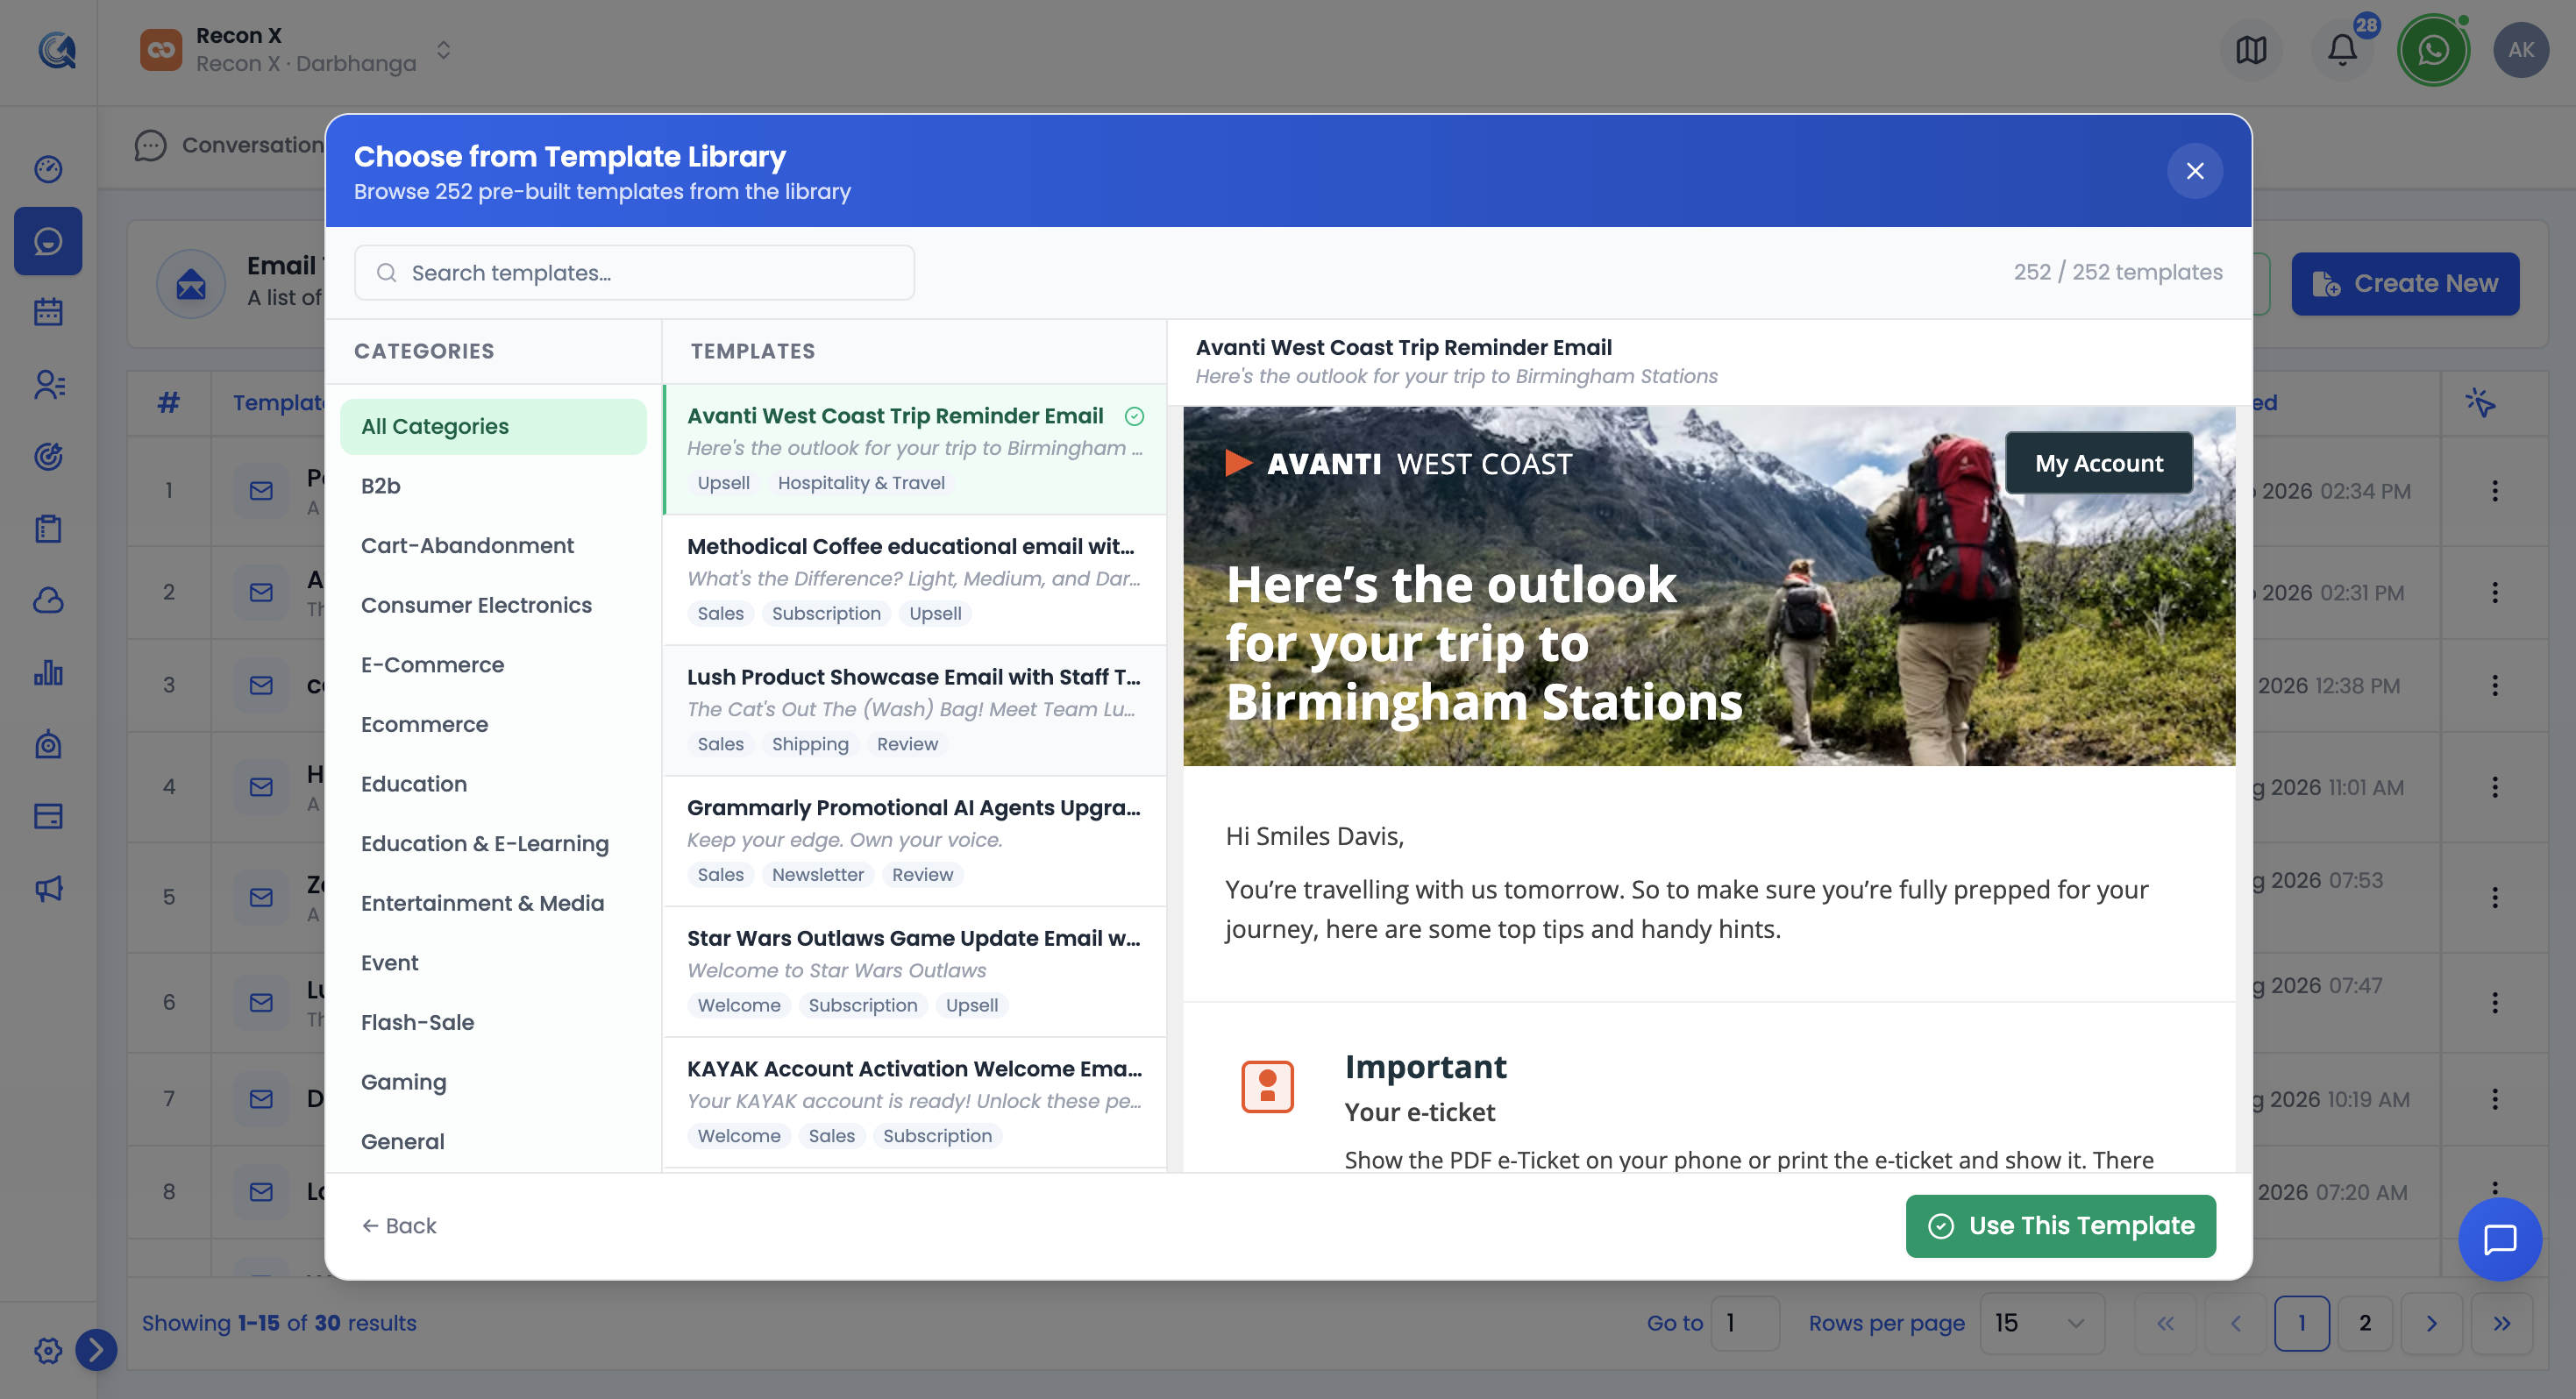Click Use This Template button
The height and width of the screenshot is (1399, 2576).
pos(2060,1226)
